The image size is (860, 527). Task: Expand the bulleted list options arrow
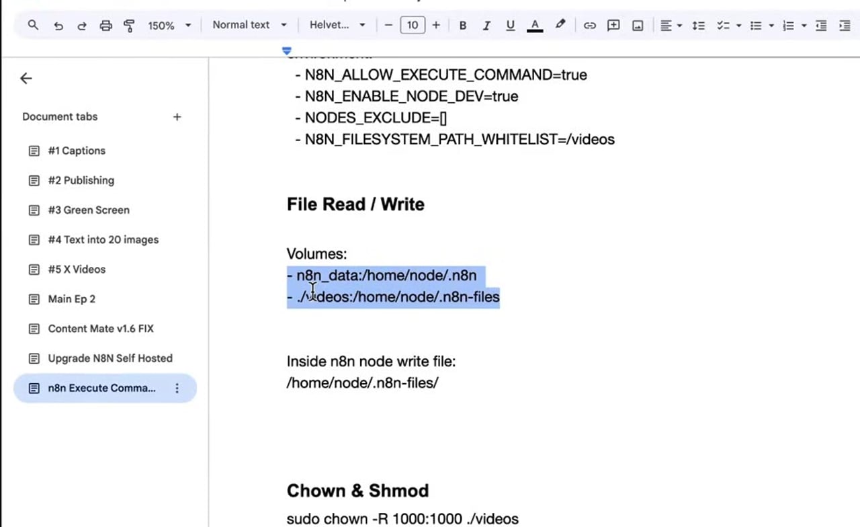(x=771, y=26)
